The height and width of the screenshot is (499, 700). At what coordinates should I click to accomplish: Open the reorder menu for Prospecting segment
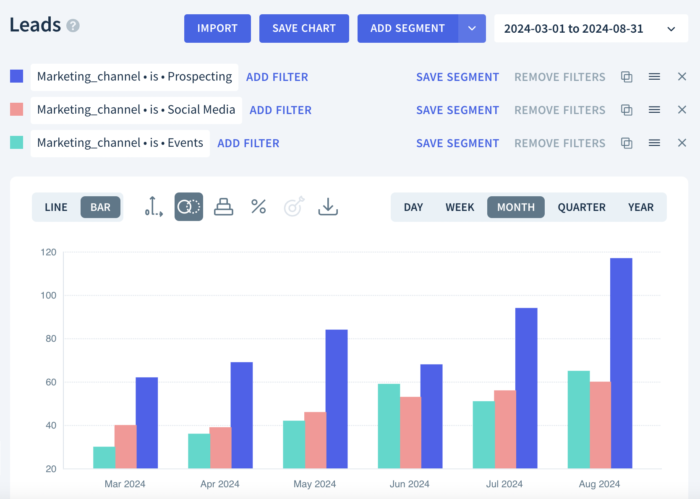pos(654,77)
